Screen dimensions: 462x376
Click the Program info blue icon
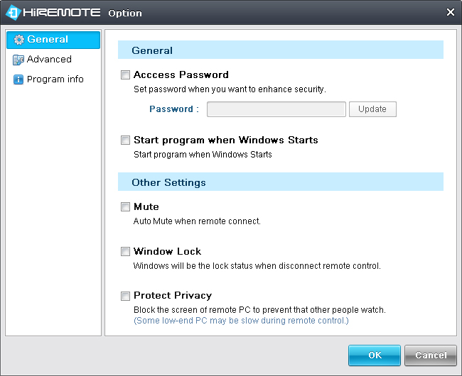tap(18, 79)
